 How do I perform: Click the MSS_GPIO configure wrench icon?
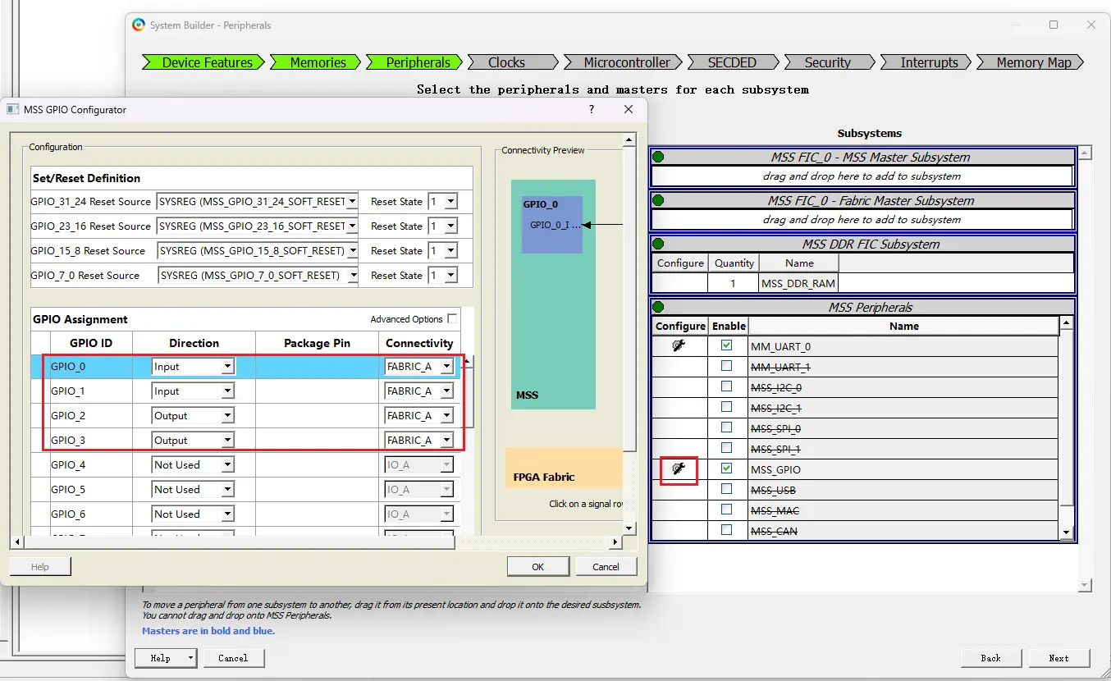[679, 469]
